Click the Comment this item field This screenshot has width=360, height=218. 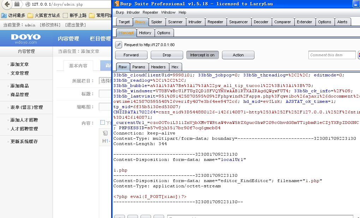point(332,55)
